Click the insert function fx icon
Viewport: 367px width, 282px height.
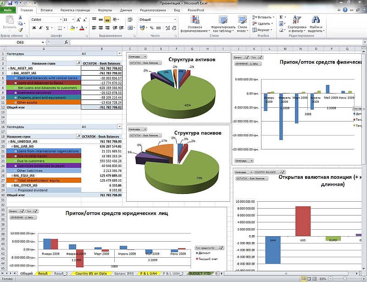click(67, 42)
